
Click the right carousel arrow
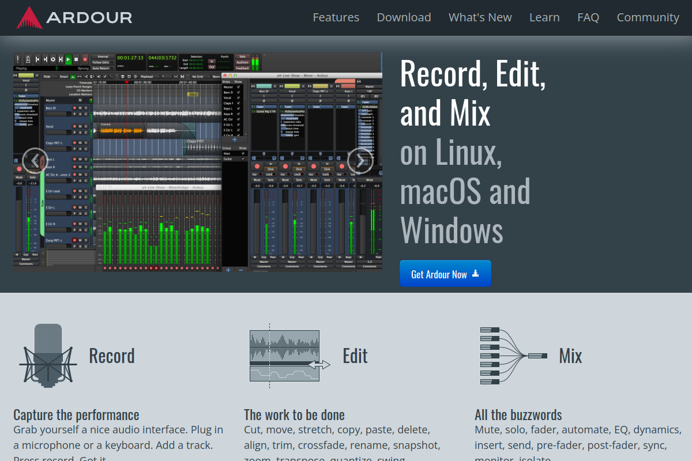pyautogui.click(x=359, y=160)
